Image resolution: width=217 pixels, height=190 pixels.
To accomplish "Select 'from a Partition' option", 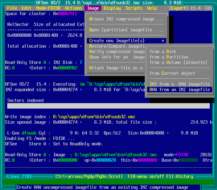I will (169, 57).
